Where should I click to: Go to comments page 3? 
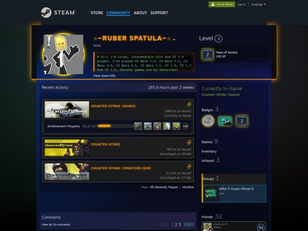tap(180, 225)
